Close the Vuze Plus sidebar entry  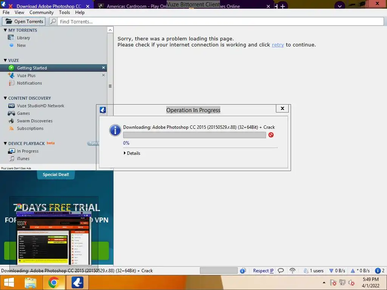(x=104, y=75)
